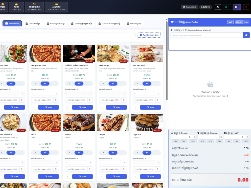Open manual discount dropdown for Crepes
The image size is (251, 188).
point(124,162)
